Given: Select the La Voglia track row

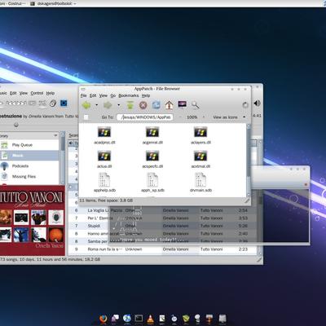Looking at the screenshot, I should click(x=162, y=210).
